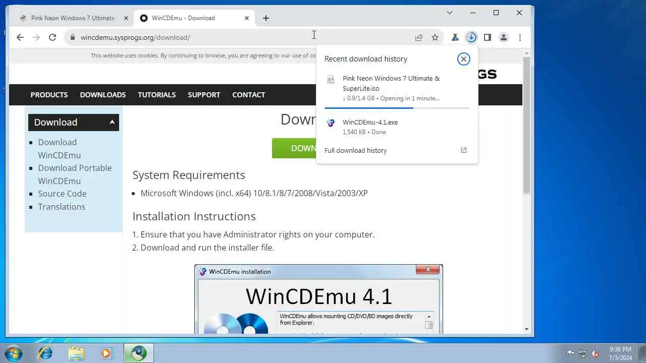Open the TUTORIALS menu
Screen dimensions: 646x363
[157, 95]
